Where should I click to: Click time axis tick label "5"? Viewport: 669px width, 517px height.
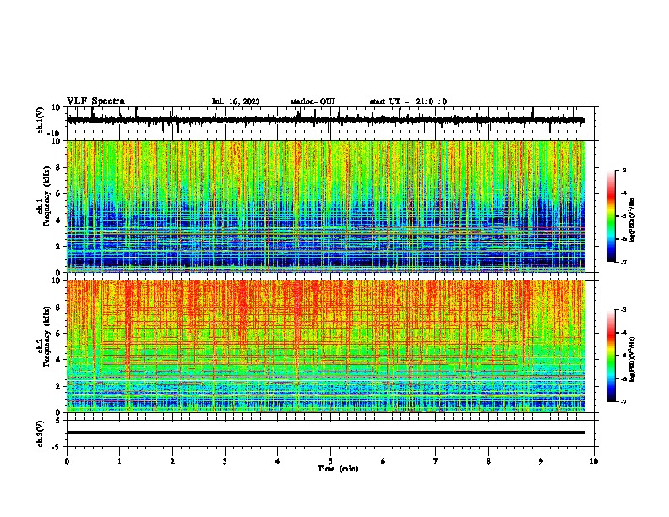[x=330, y=461]
